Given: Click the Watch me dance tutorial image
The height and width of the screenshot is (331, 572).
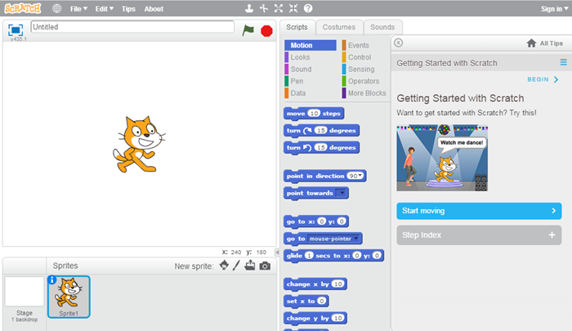Looking at the screenshot, I should (442, 158).
